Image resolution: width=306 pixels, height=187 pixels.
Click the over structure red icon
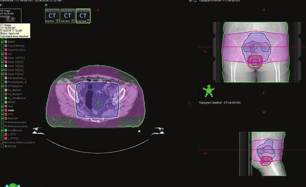(x=6, y=110)
